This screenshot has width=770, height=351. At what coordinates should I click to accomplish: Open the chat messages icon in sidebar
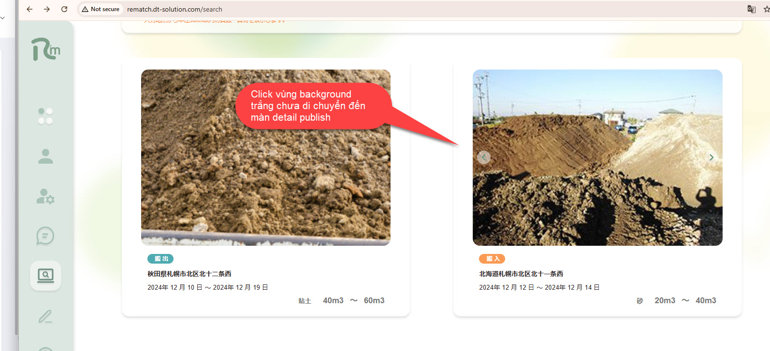coord(45,236)
